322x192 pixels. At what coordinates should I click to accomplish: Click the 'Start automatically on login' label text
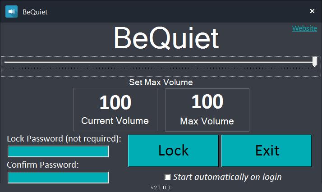227,177
